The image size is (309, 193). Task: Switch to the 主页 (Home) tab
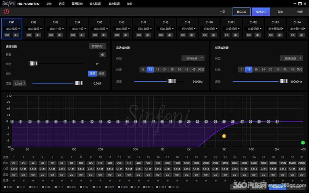point(222,12)
